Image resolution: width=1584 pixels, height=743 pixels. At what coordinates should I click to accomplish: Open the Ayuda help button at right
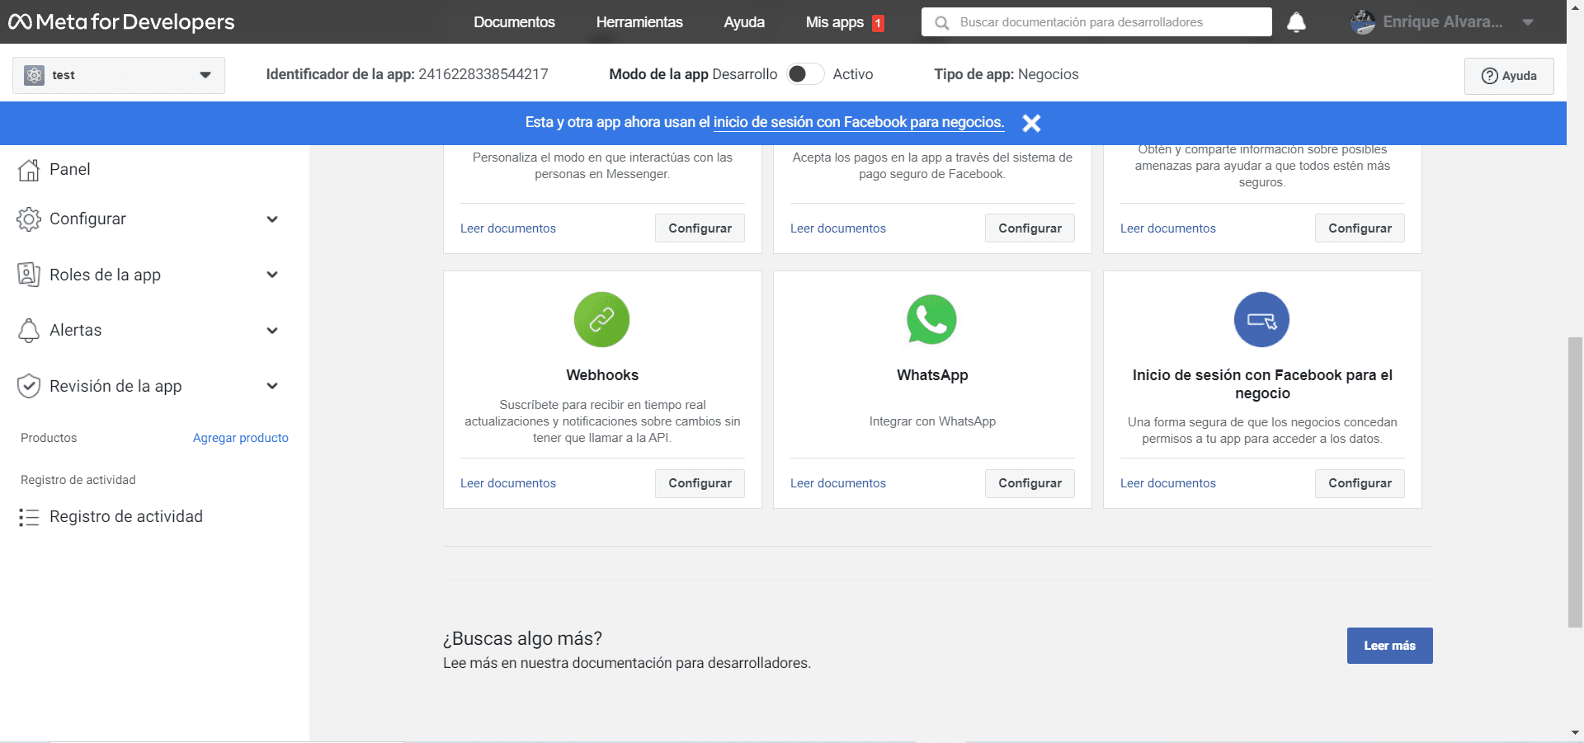point(1509,76)
